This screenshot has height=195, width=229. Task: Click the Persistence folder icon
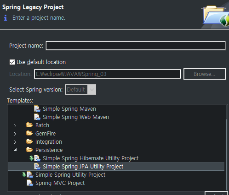(29, 150)
